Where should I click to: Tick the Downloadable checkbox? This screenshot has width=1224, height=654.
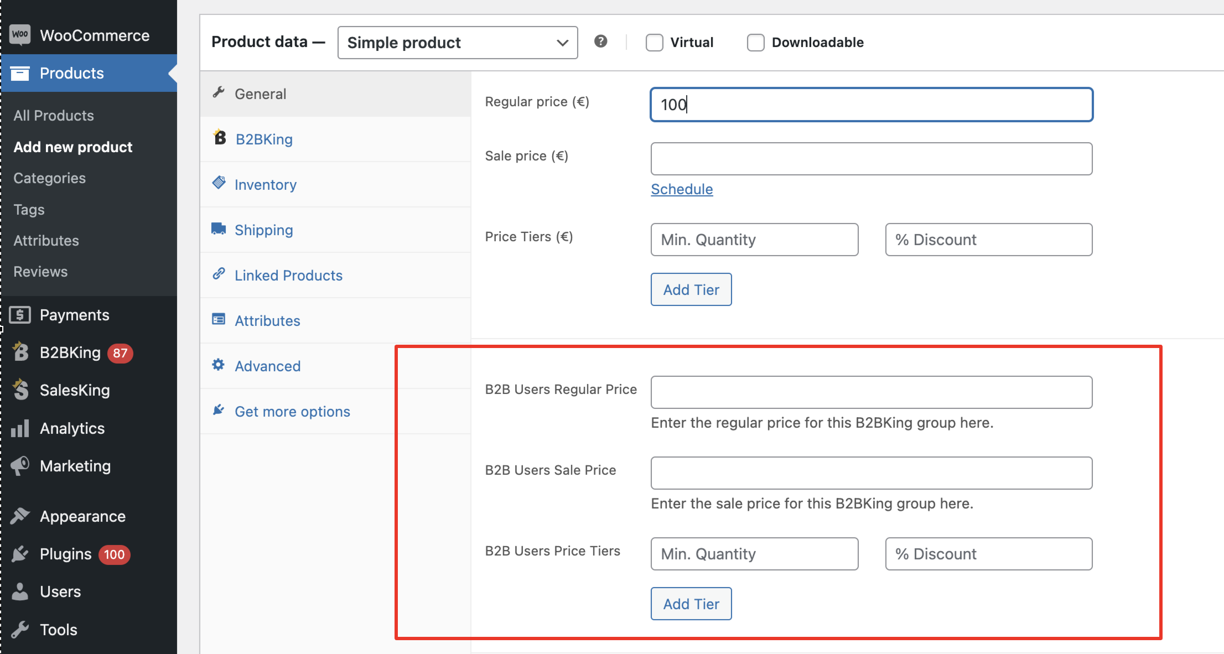[x=756, y=43]
